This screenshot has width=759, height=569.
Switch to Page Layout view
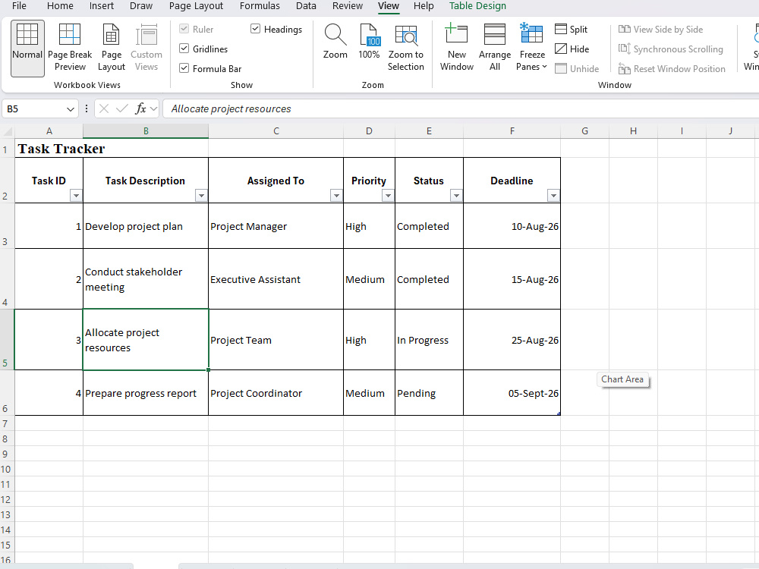pyautogui.click(x=112, y=49)
